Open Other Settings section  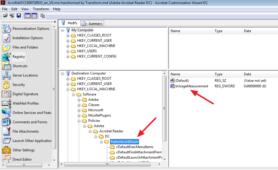point(23,150)
